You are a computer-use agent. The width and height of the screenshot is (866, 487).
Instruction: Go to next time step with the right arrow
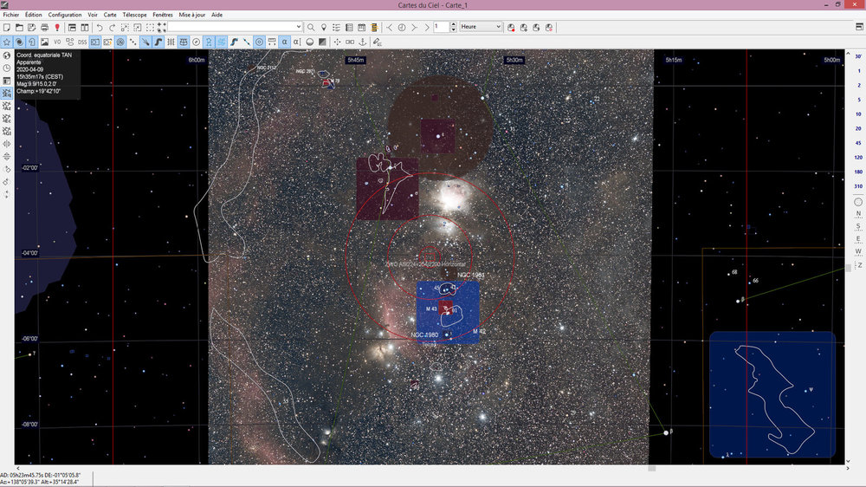tap(414, 27)
